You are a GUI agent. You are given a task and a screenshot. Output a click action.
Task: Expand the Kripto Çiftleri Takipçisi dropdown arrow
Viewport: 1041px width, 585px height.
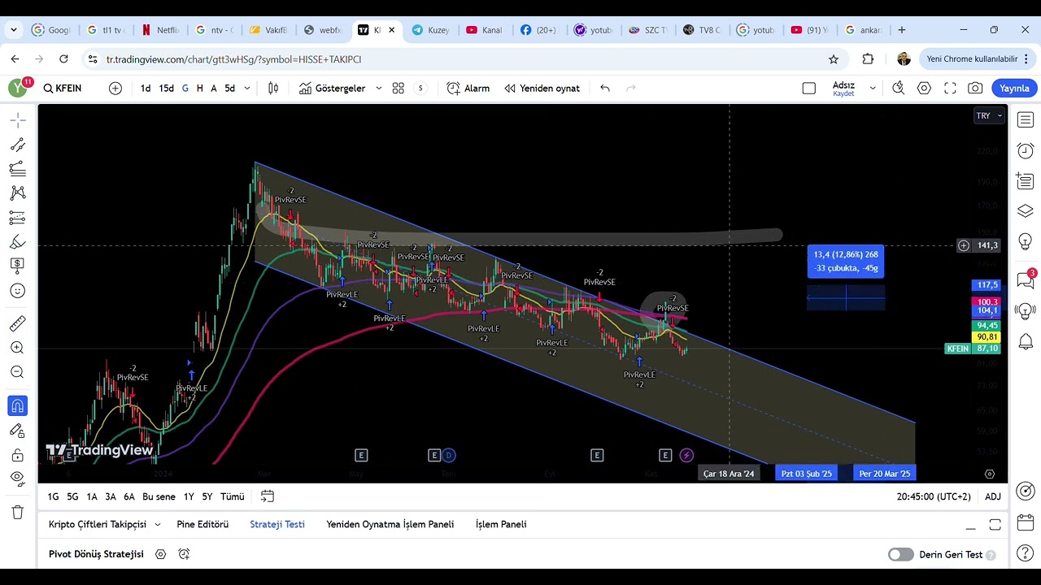(158, 525)
